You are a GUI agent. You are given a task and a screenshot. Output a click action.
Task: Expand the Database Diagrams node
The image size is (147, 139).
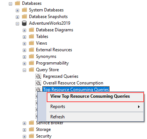coord(24,30)
